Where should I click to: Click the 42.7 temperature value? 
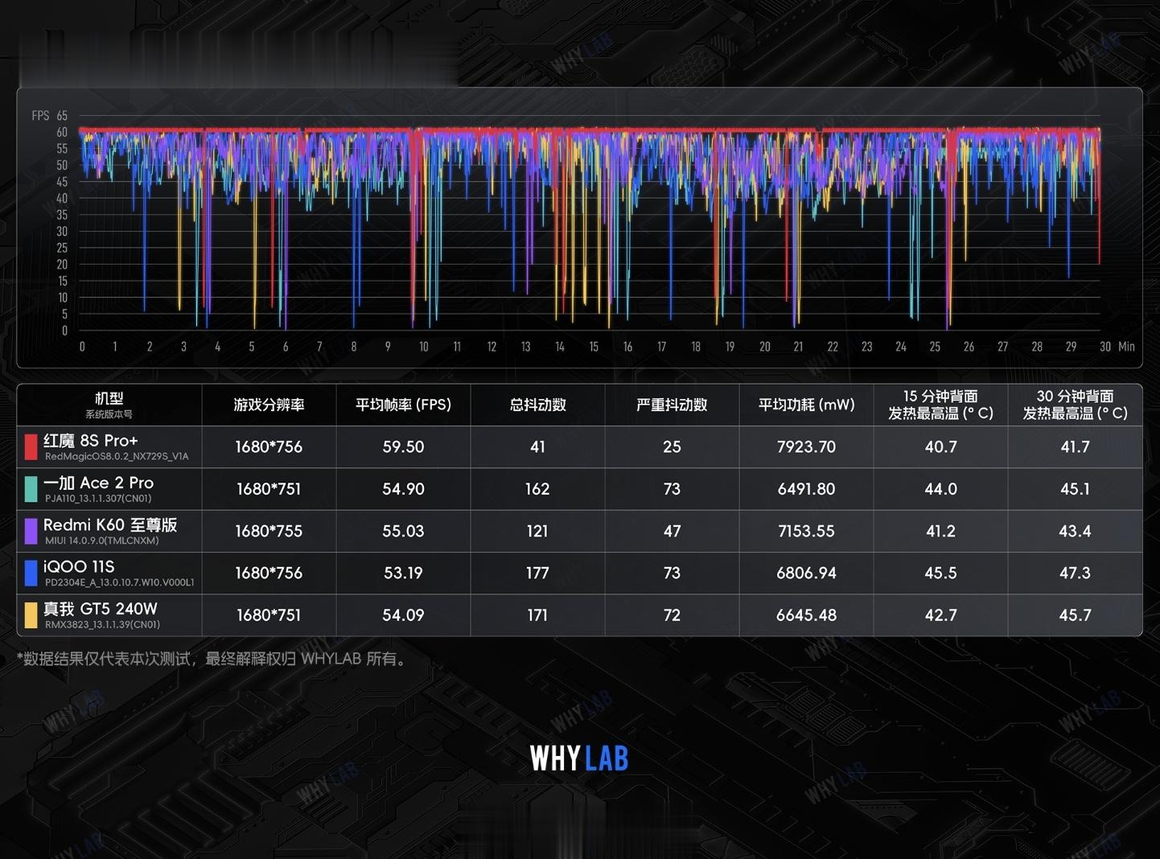(940, 615)
